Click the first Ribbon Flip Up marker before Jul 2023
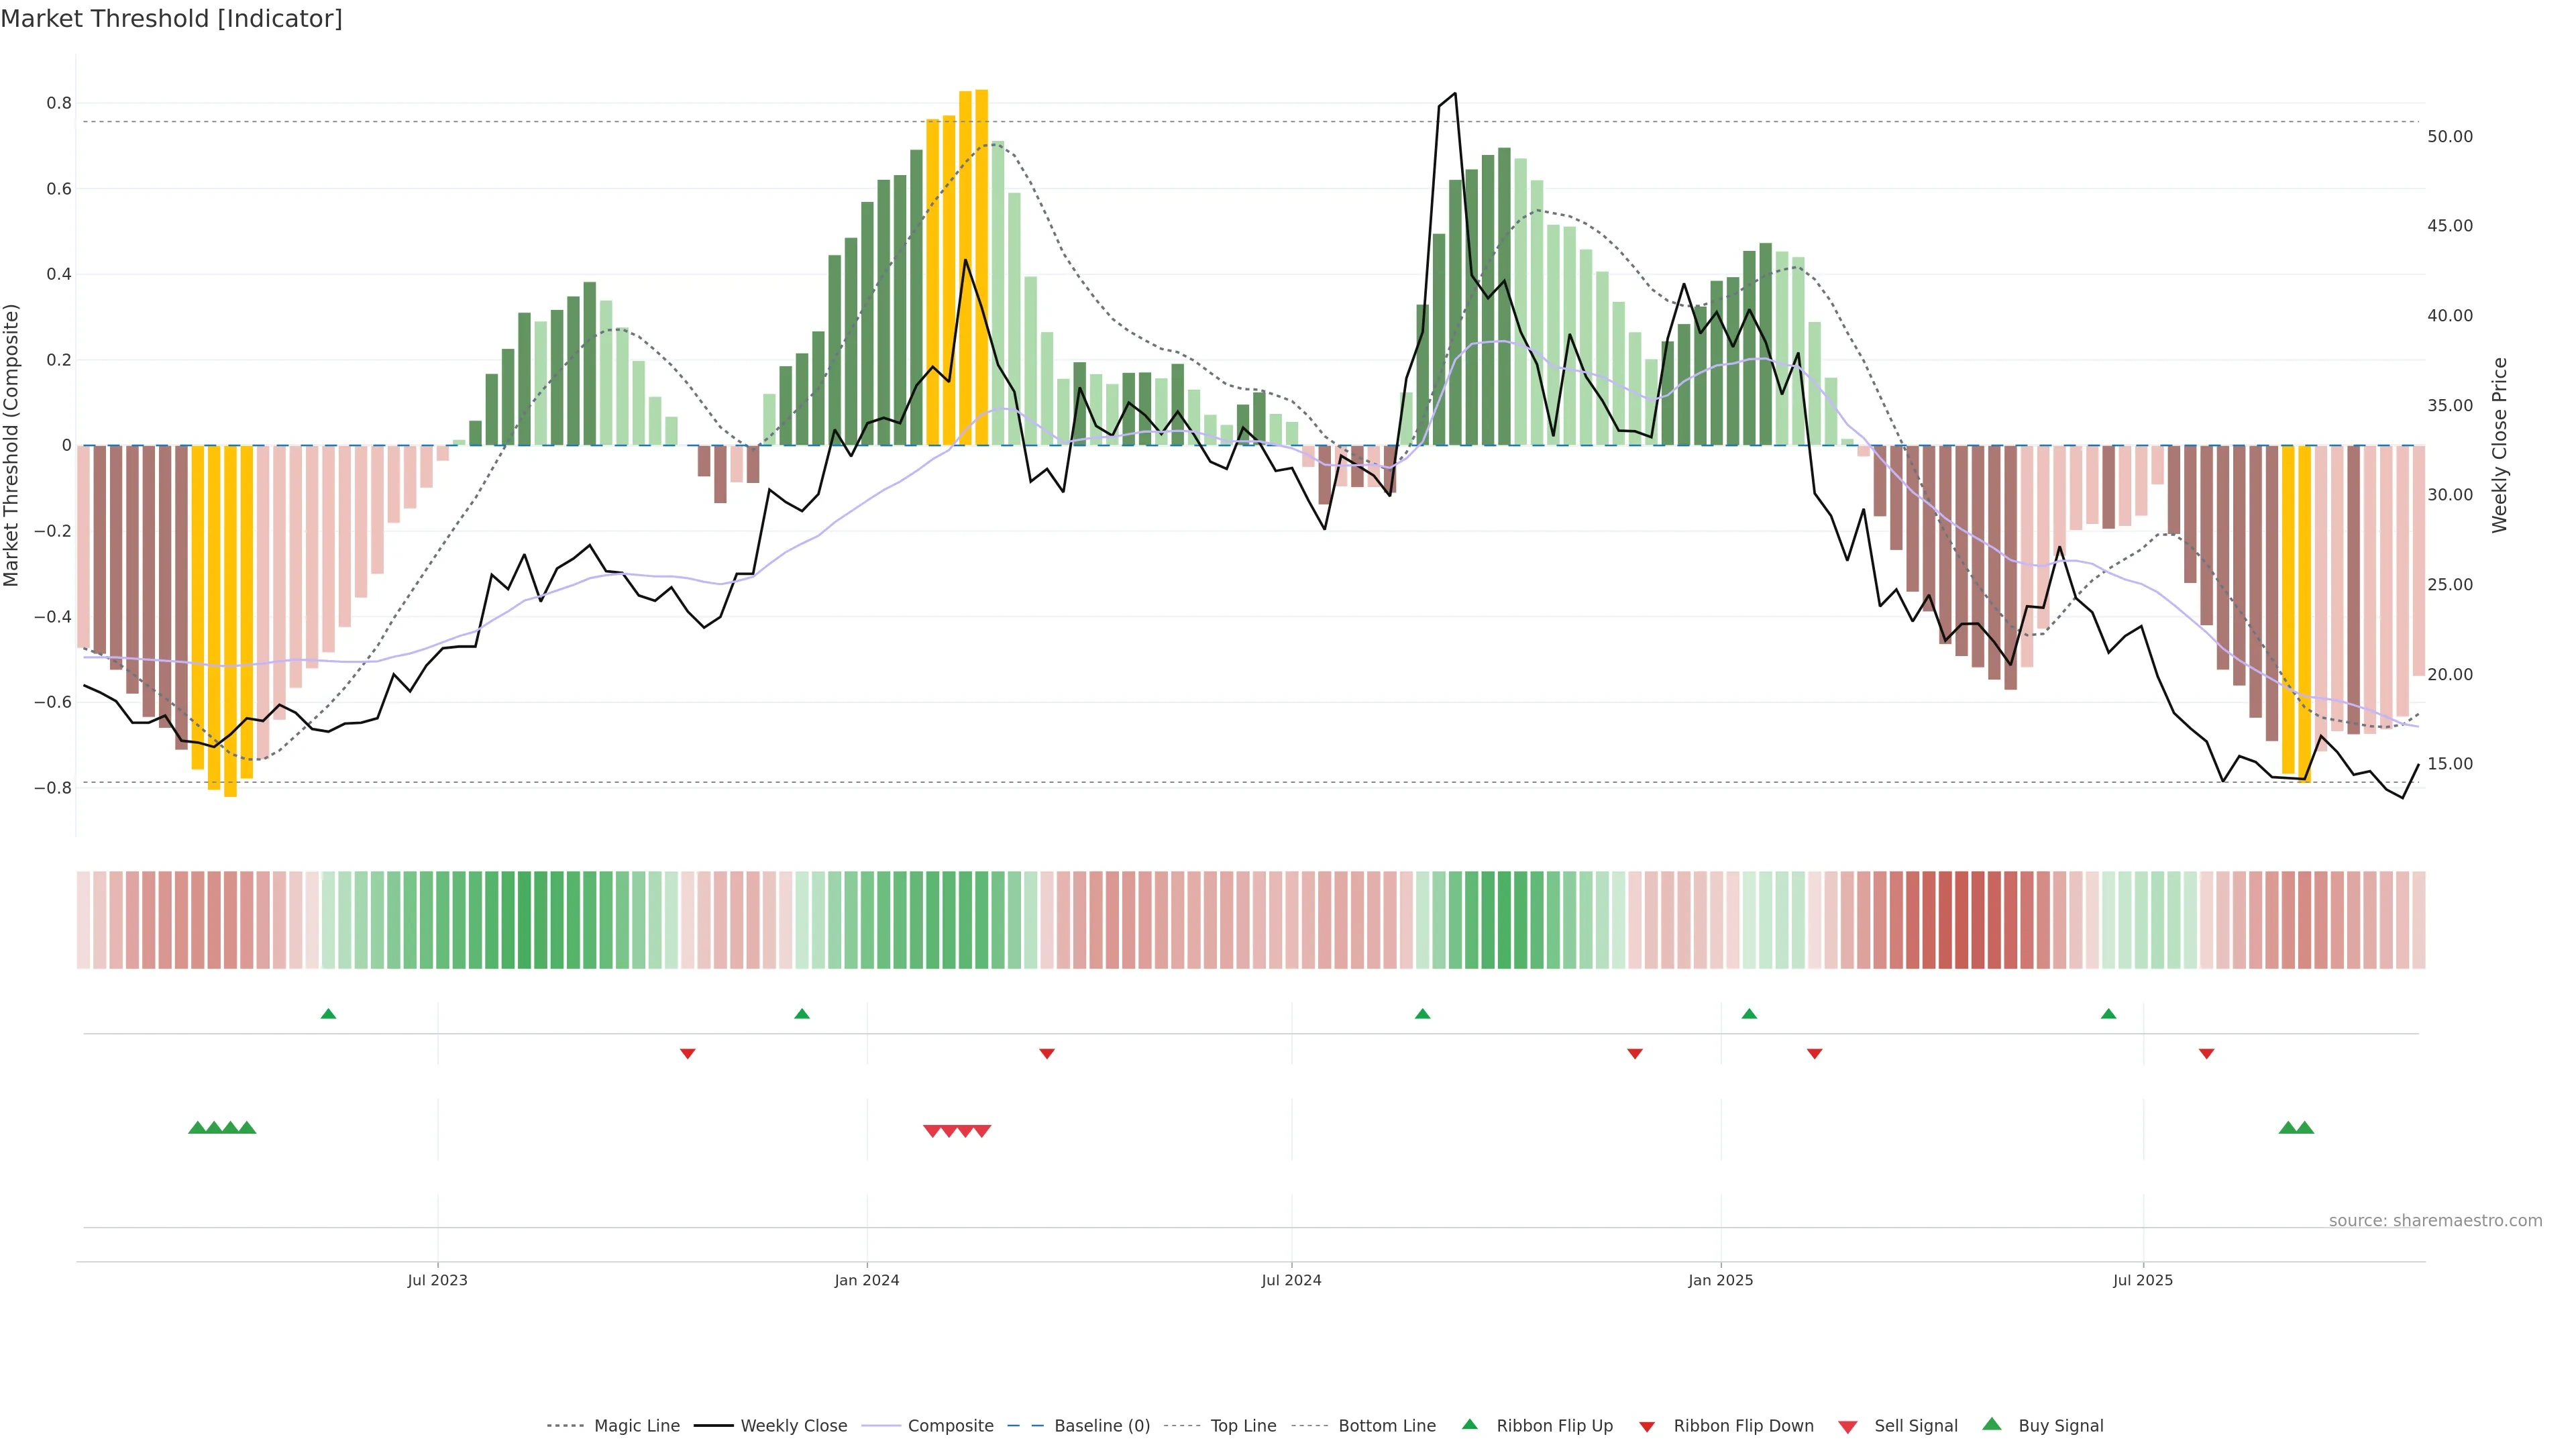2576x1449 pixels. point(328,1014)
